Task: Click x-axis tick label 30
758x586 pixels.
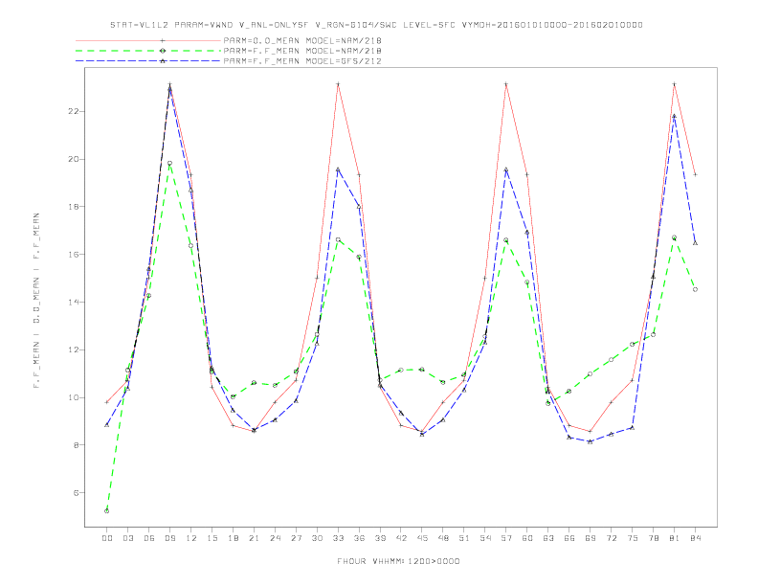Action: point(317,538)
